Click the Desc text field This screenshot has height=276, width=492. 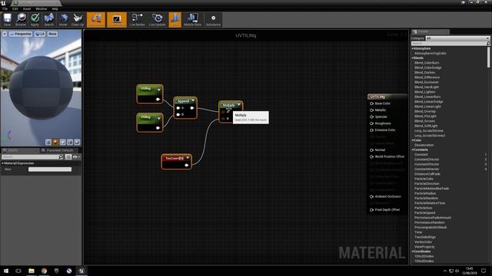[50, 169]
